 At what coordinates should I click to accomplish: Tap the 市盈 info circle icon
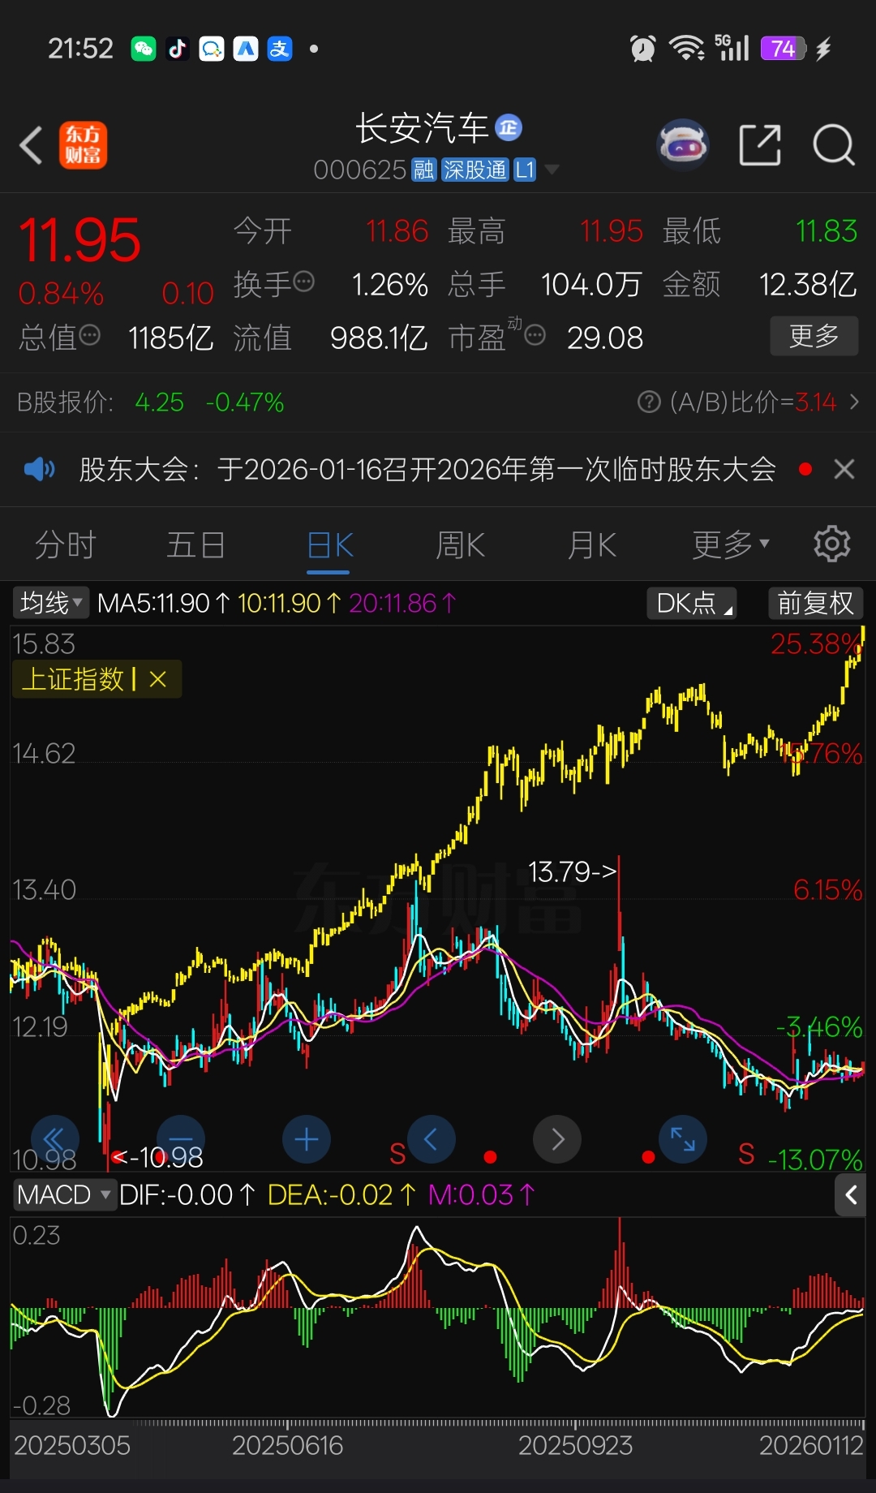pos(535,334)
